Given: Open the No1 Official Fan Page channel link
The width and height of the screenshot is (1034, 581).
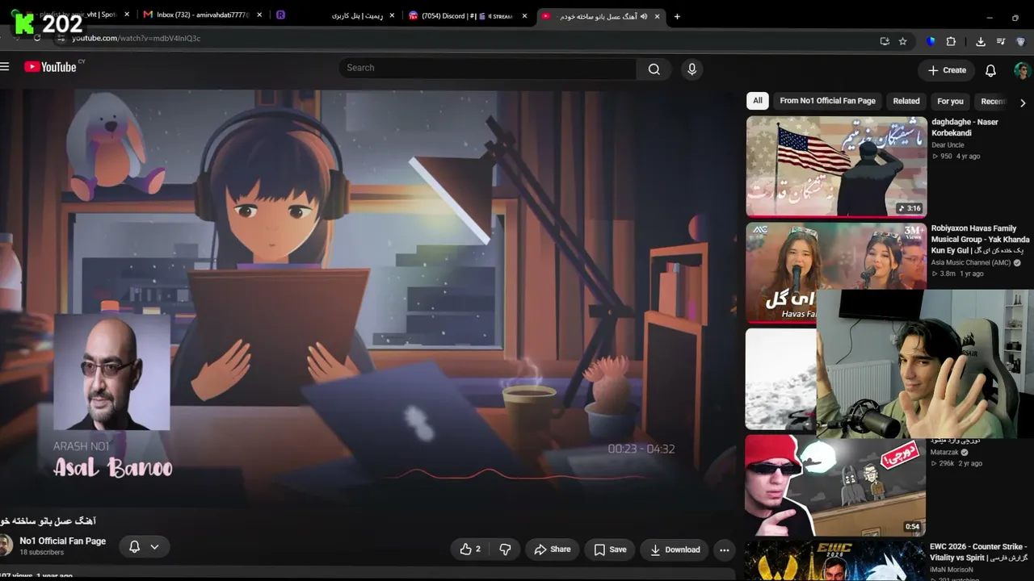Looking at the screenshot, I should (62, 541).
